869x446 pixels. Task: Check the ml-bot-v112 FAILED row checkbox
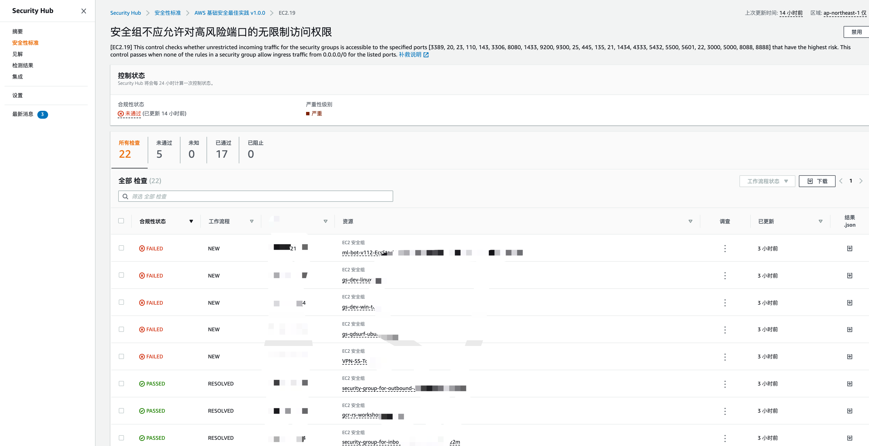pyautogui.click(x=121, y=248)
